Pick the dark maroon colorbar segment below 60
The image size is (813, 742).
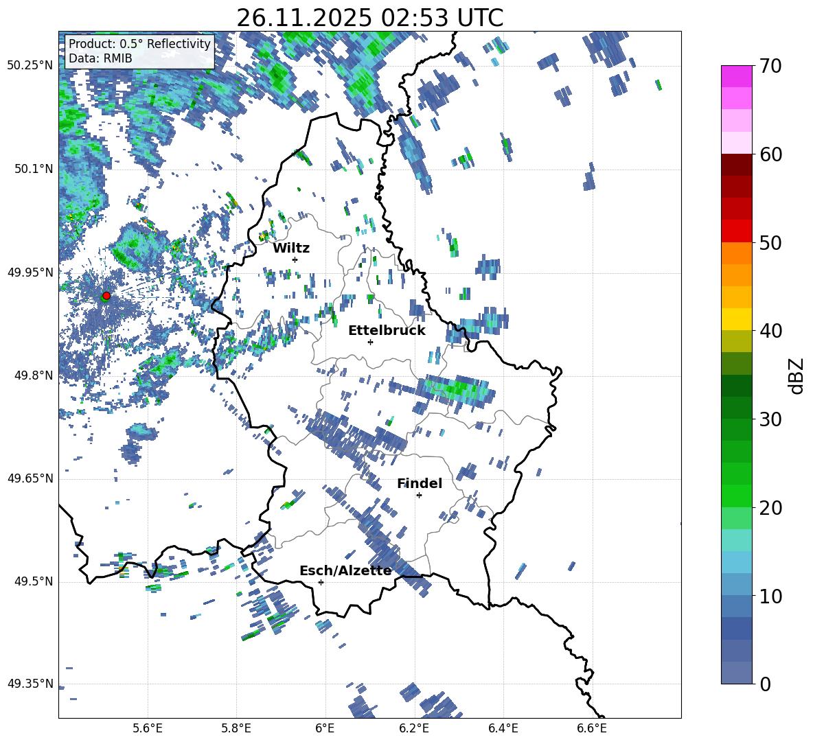(x=737, y=165)
